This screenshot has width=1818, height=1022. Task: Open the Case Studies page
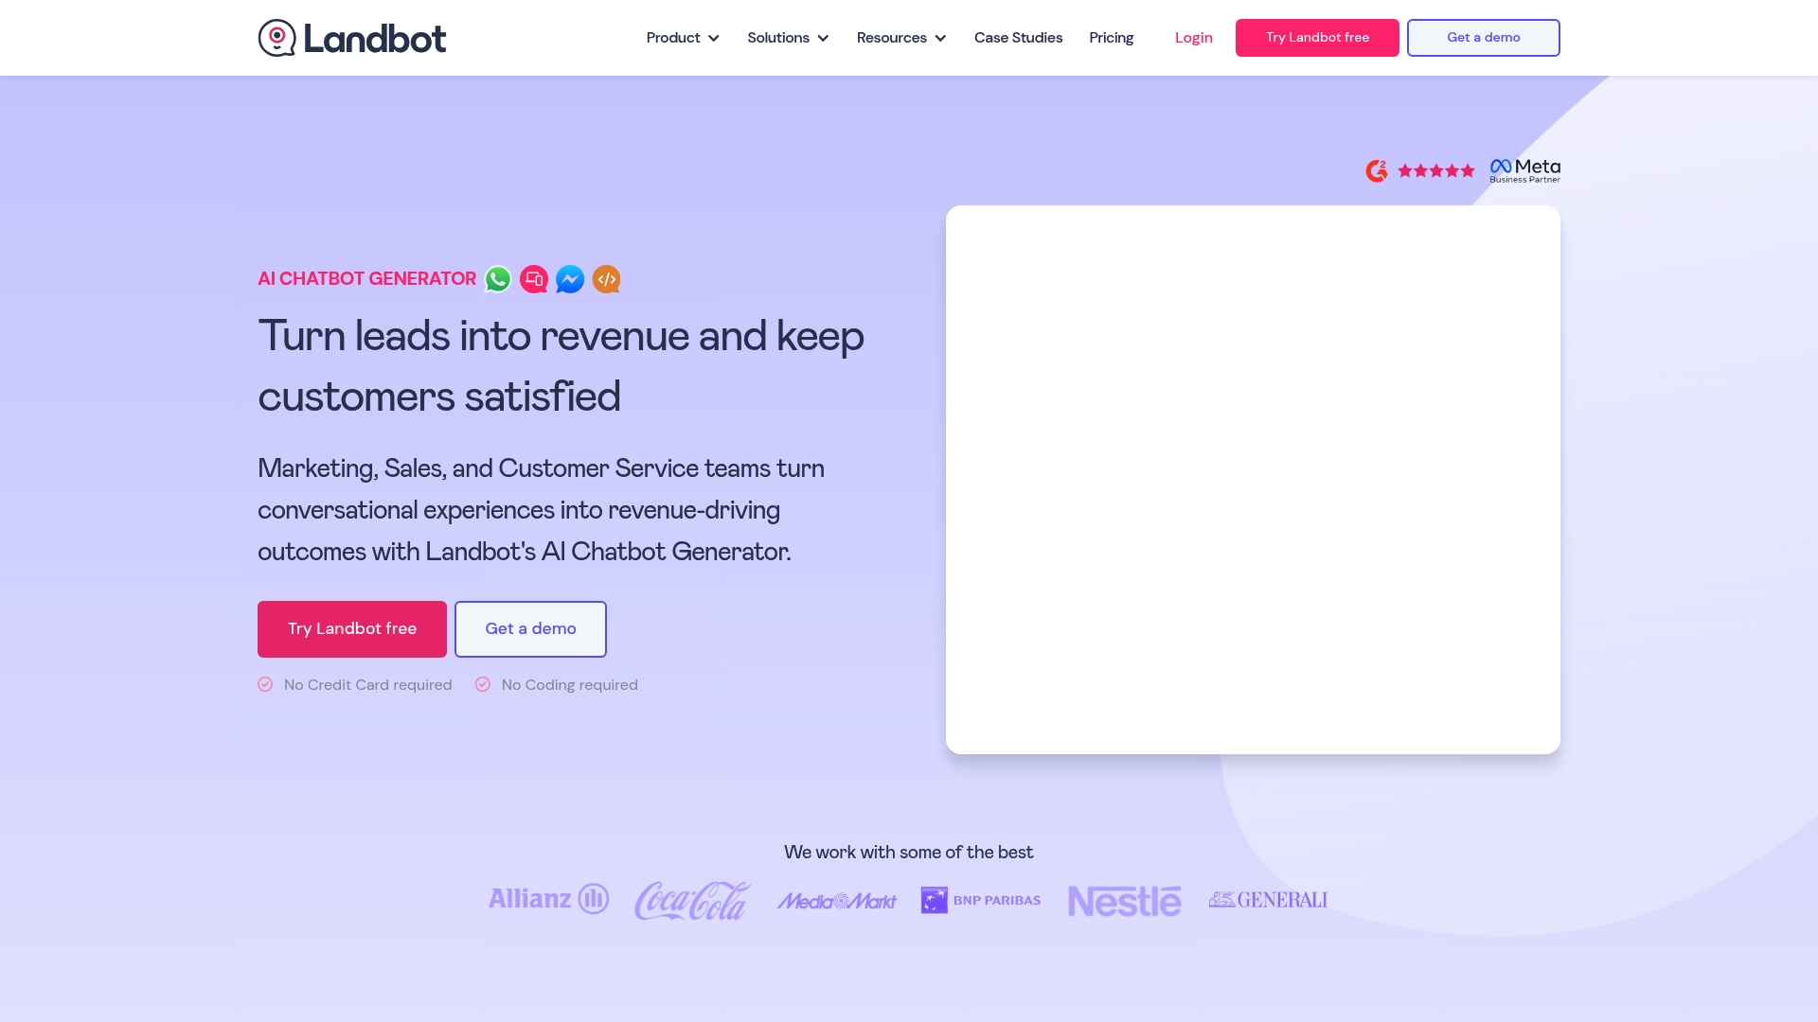[x=1018, y=38]
